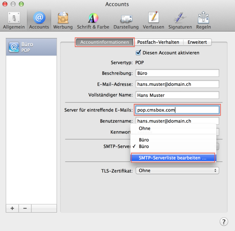Viewport: 235px width, 231px height.
Task: Open Schrift & Farbe preferences
Action: [x=93, y=20]
